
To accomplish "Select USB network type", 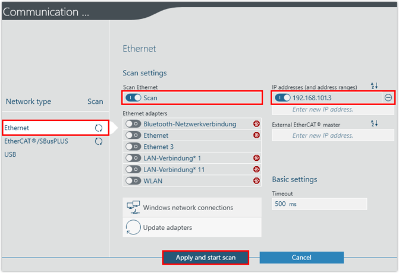I will (x=11, y=154).
